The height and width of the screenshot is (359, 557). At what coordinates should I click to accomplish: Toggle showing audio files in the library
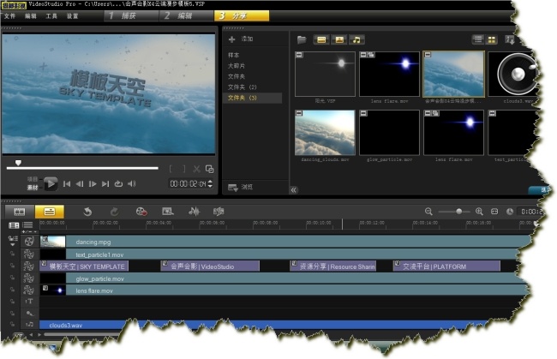(x=356, y=39)
